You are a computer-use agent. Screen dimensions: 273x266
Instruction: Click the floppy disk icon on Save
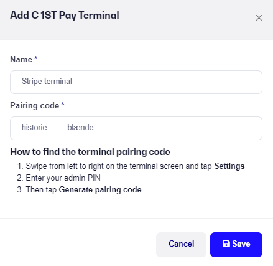pyautogui.click(x=226, y=244)
